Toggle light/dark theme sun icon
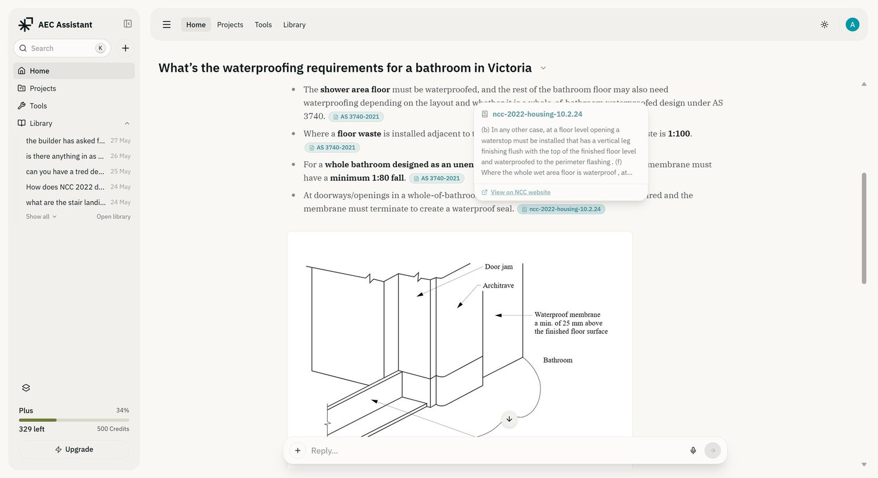Screen dimensions: 878x478 point(824,25)
